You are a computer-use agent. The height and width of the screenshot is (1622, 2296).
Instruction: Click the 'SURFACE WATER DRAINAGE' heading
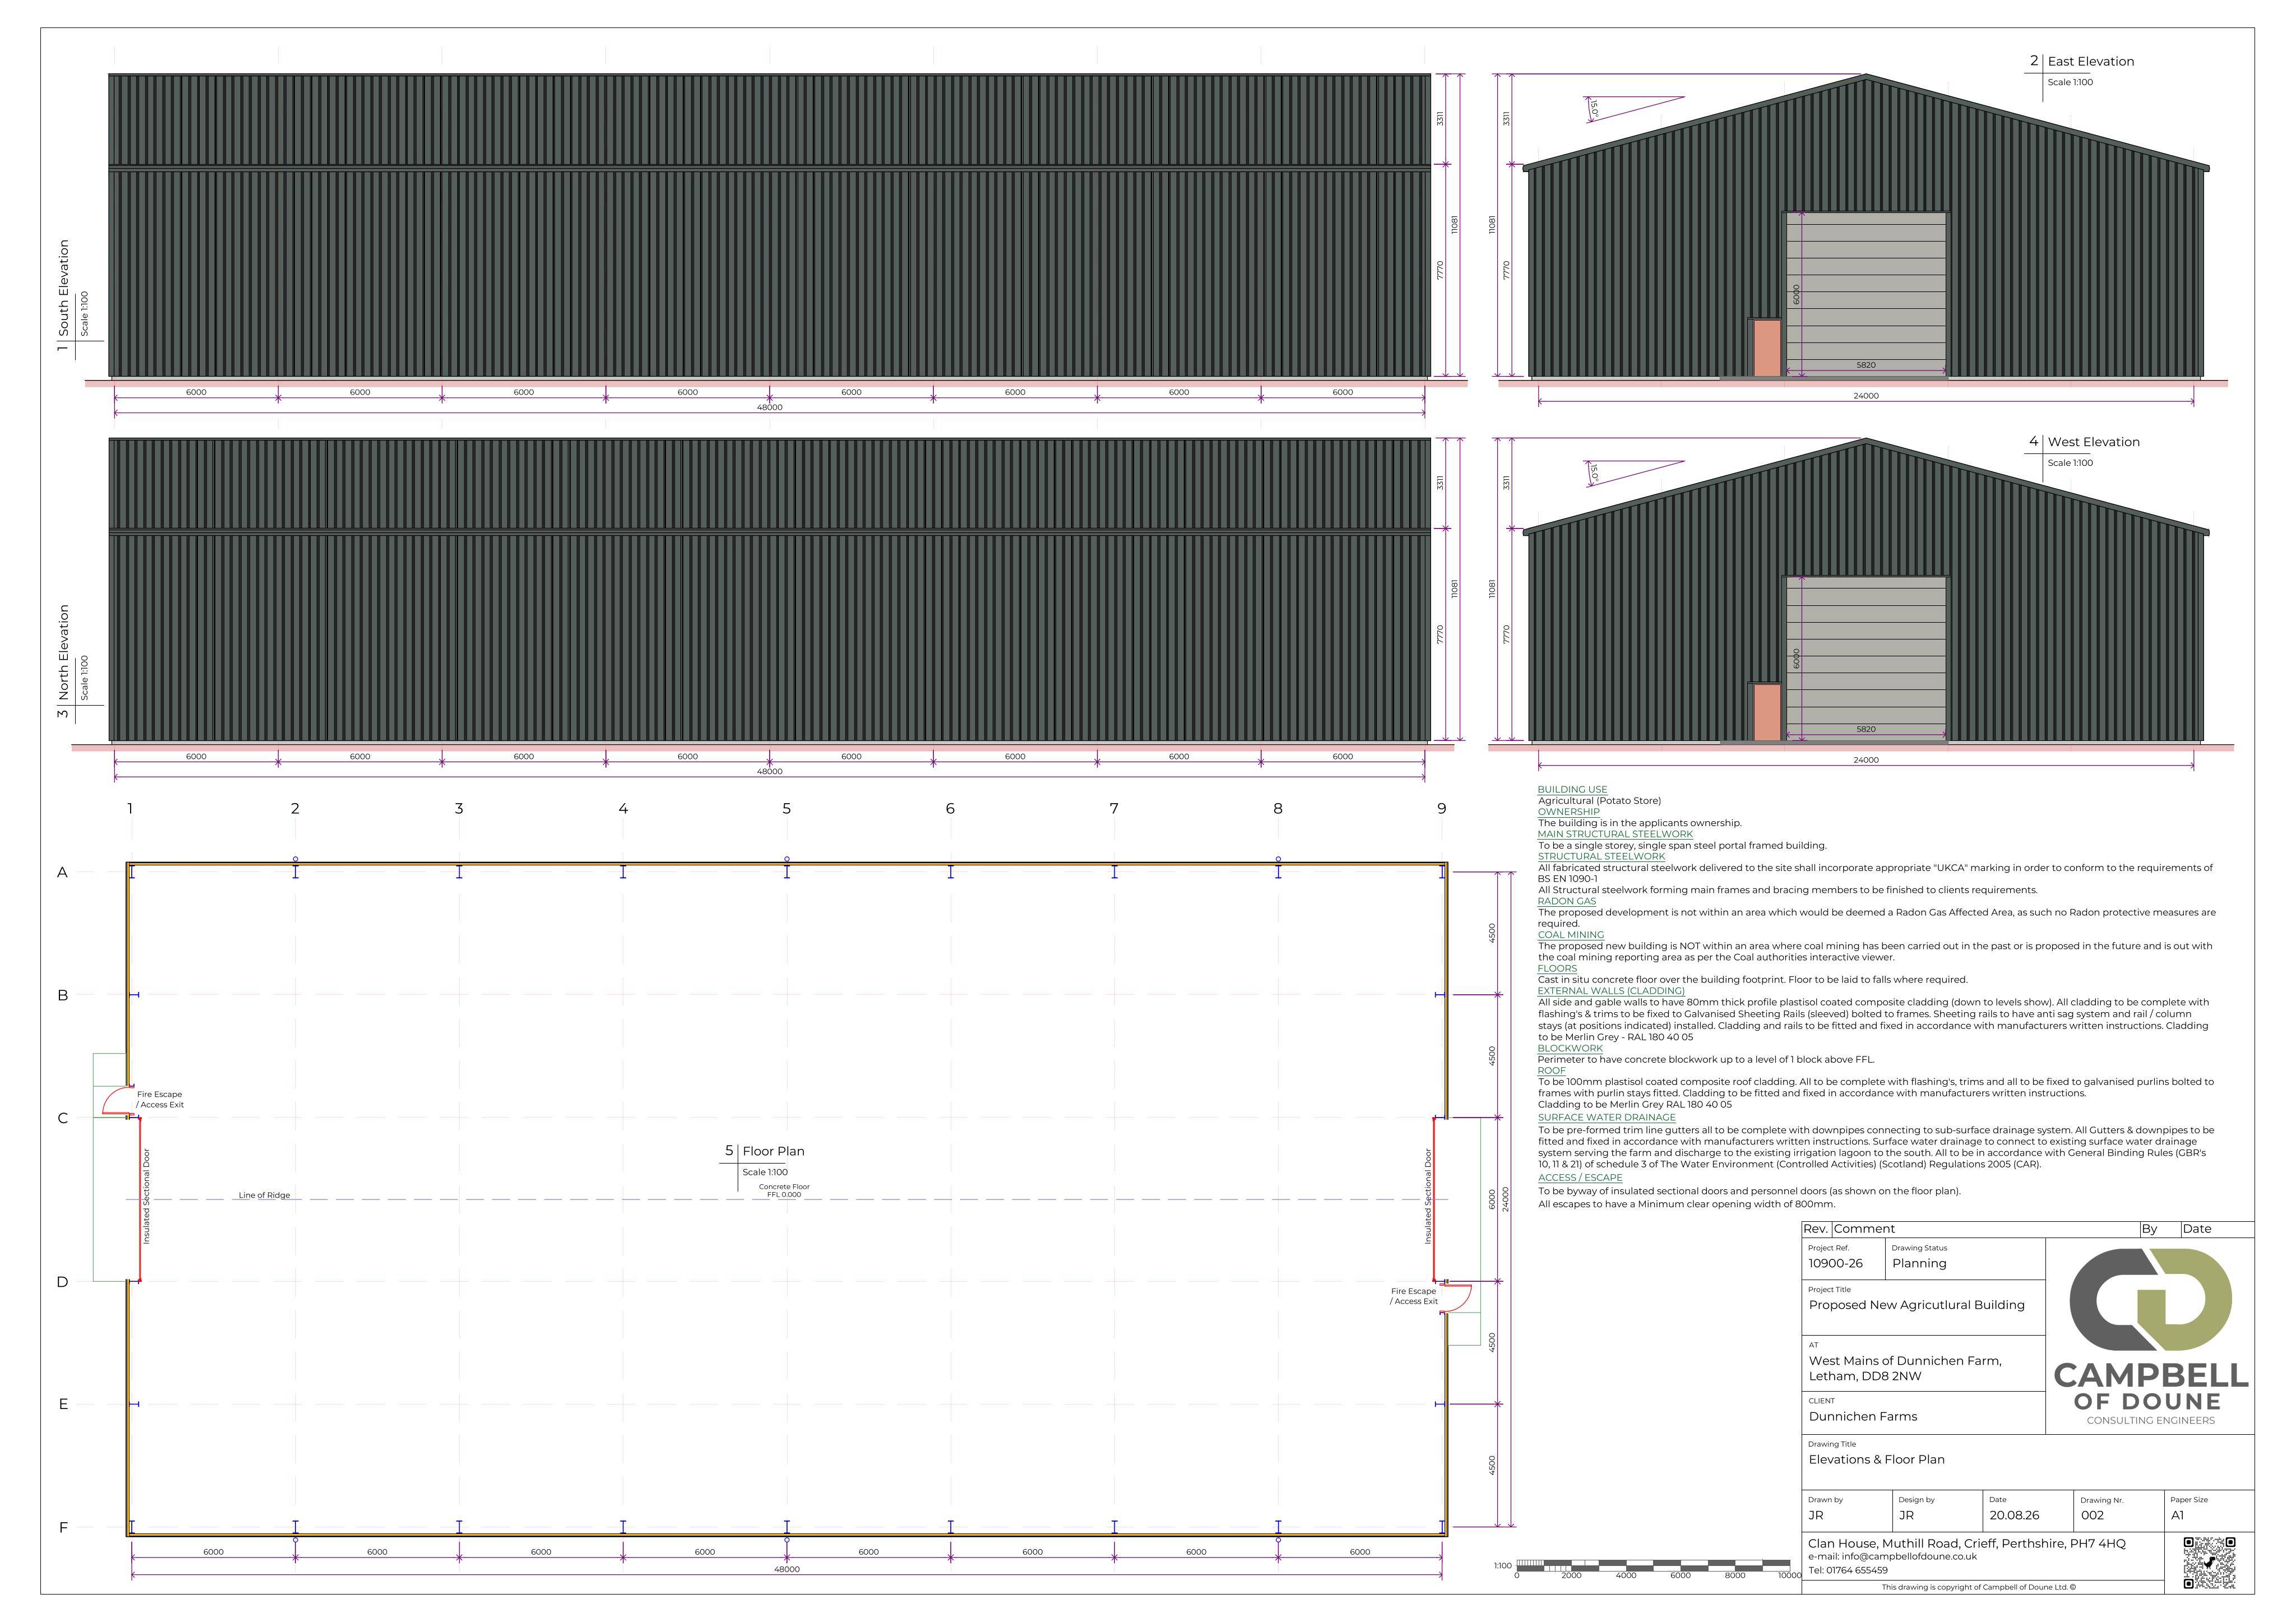[1606, 1118]
